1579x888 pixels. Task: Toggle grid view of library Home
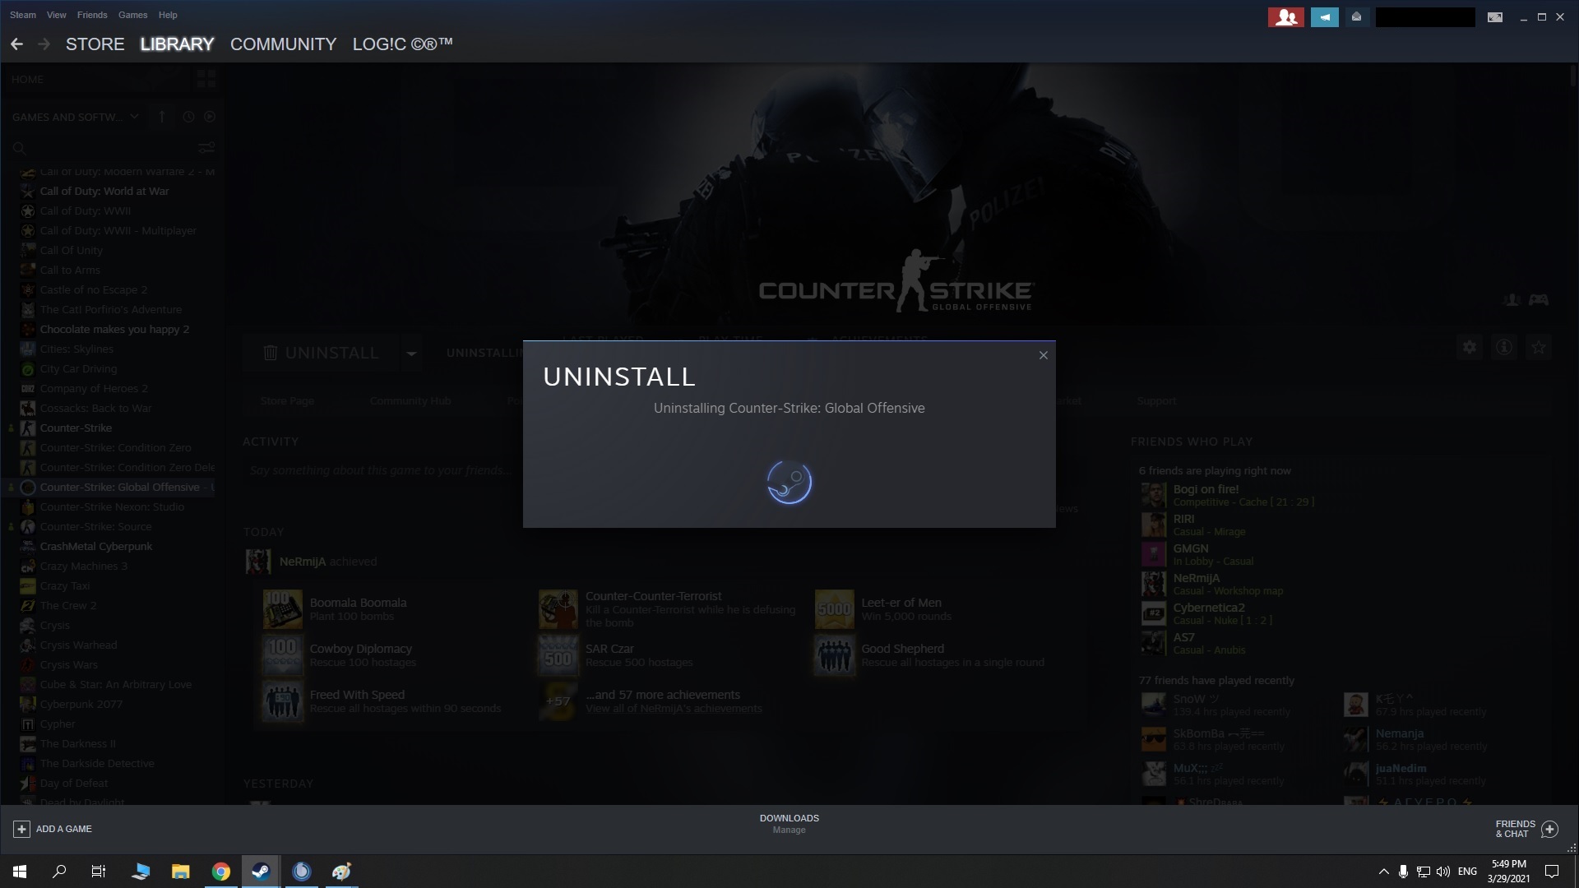(x=206, y=79)
